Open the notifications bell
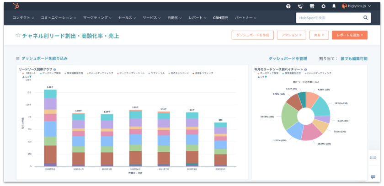The image size is (384, 186). (334, 6)
